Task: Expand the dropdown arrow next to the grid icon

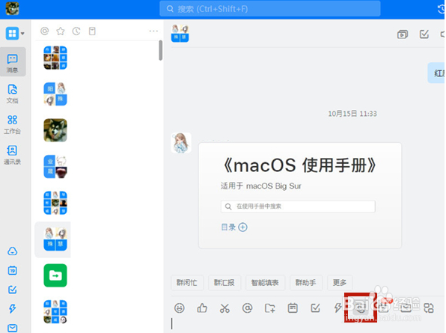Action: 22,34
